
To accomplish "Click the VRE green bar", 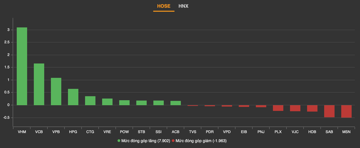I will [107, 102].
